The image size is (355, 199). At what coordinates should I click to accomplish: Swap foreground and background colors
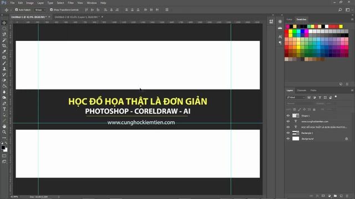[x=6, y=143]
